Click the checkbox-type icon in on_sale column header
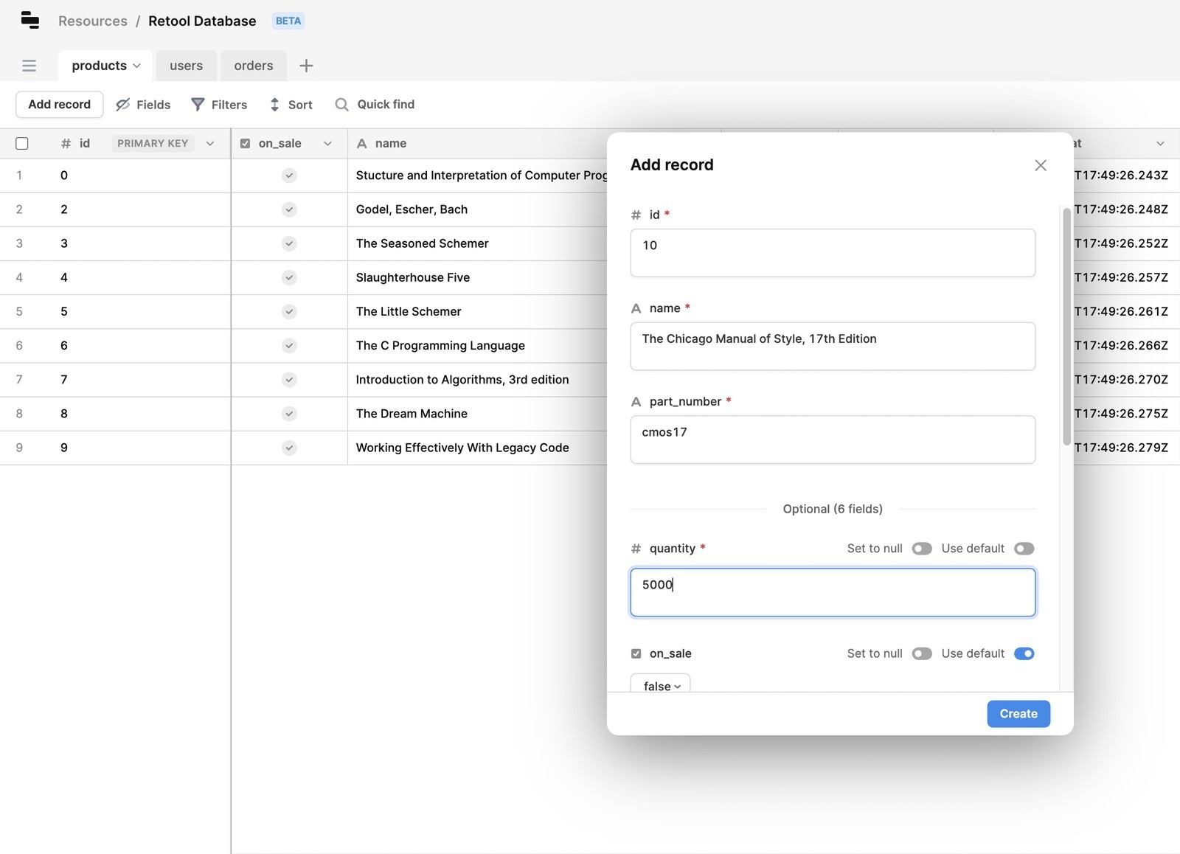 click(245, 144)
